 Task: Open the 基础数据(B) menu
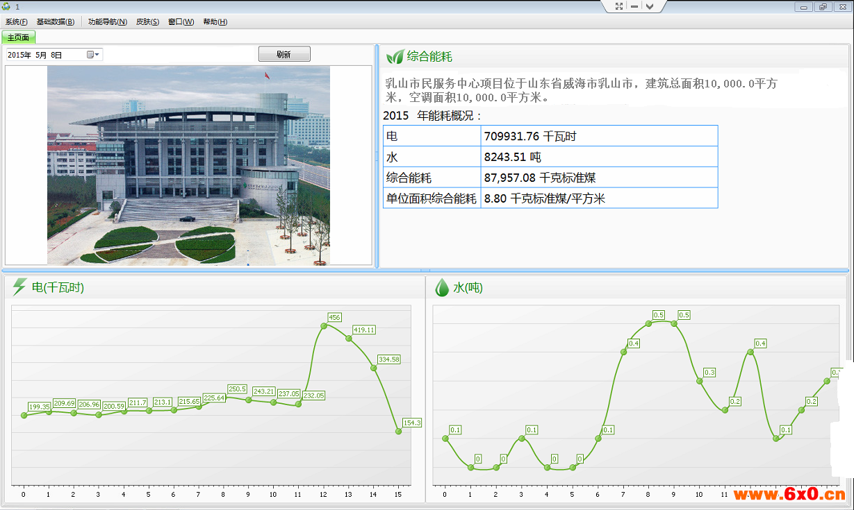(x=55, y=22)
